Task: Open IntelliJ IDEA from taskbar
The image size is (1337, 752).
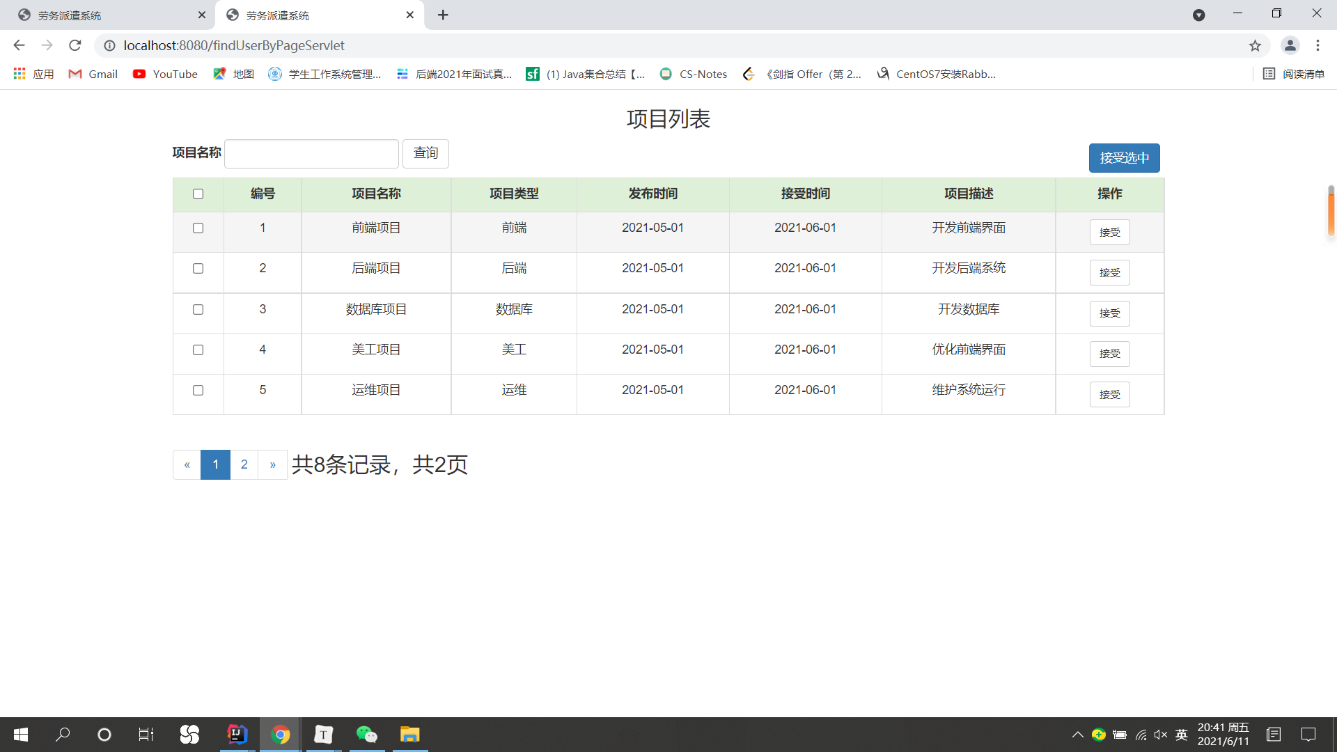Action: coord(237,735)
